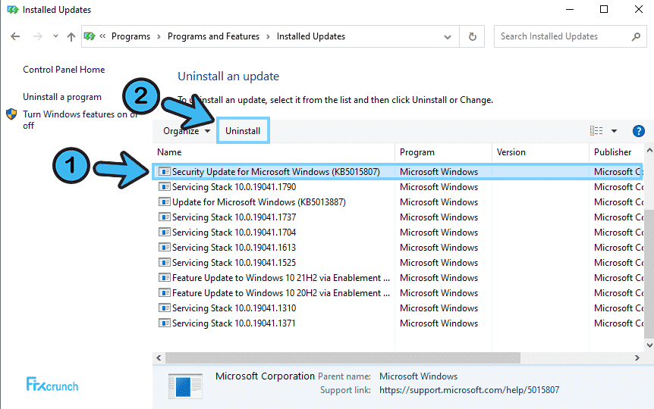Select Servicing Stack 10.0.19041.1525
Screen dimensions: 654x409
click(x=398, y=263)
